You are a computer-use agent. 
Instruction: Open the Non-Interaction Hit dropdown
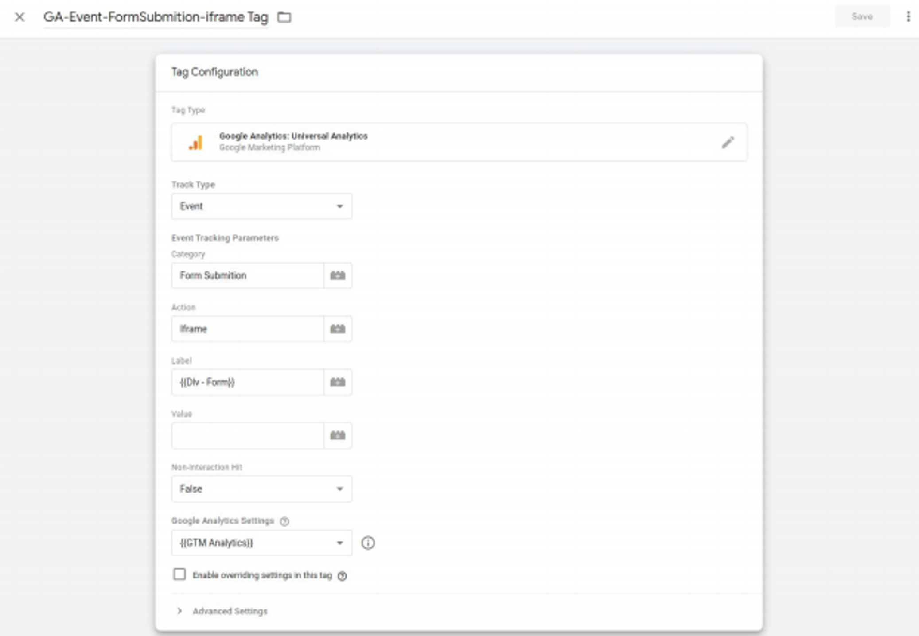click(261, 489)
